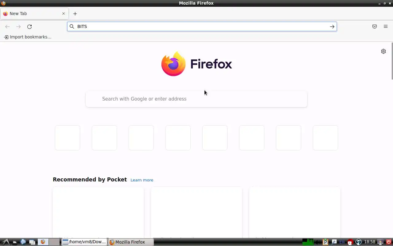The height and width of the screenshot is (246, 393).
Task: Click show desktop windows icon in taskbar
Action: 32,242
